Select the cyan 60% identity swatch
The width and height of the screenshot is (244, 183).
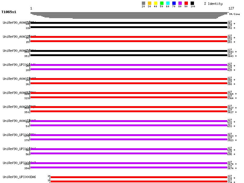tap(168, 3)
